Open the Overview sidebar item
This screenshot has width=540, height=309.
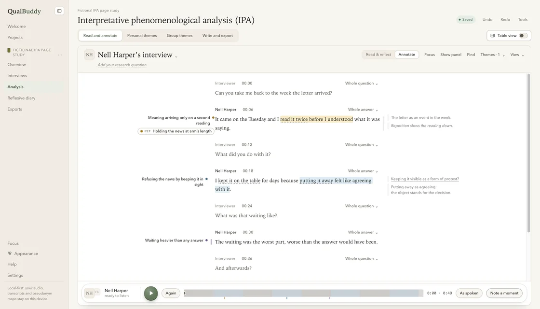(16, 65)
